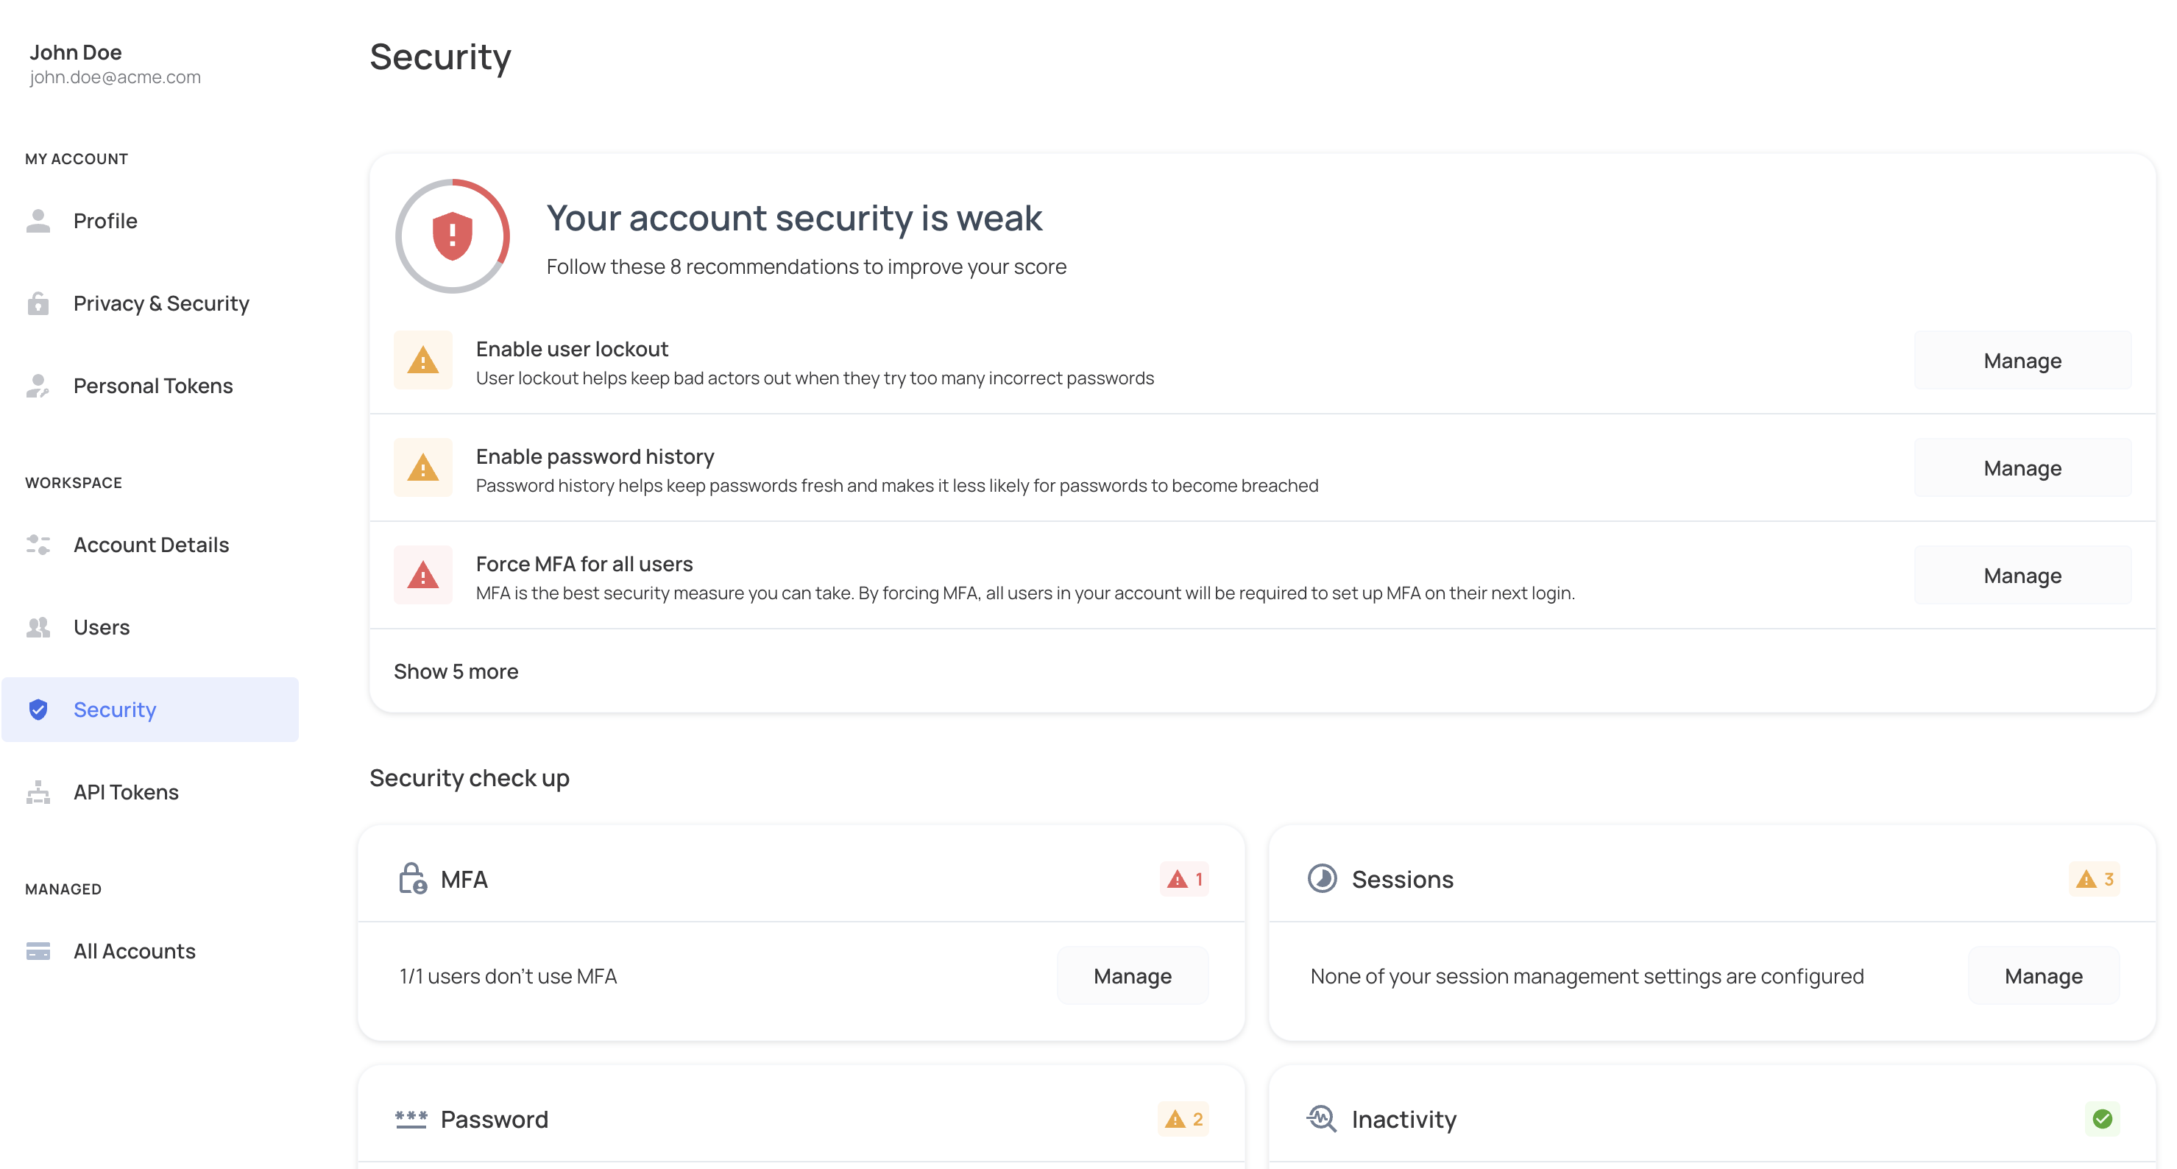Click the Password warning count badge
The image size is (2177, 1169).
pyautogui.click(x=1183, y=1119)
